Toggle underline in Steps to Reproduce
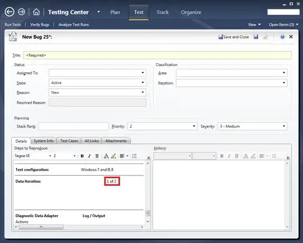The width and height of the screenshot is (303, 243). pyautogui.click(x=97, y=156)
